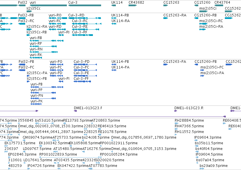Click protein Pol32-PC

point(26,67)
